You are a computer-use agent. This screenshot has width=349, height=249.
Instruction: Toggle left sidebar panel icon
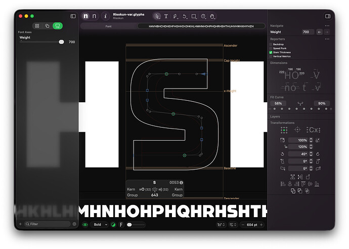[x=73, y=16]
